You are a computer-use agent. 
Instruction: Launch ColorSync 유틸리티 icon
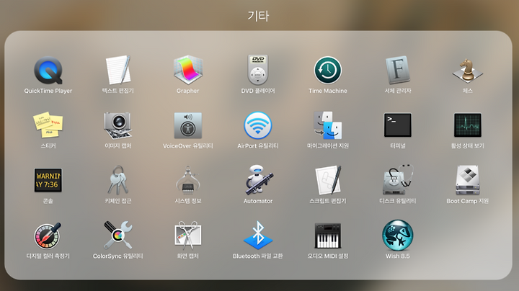click(118, 235)
